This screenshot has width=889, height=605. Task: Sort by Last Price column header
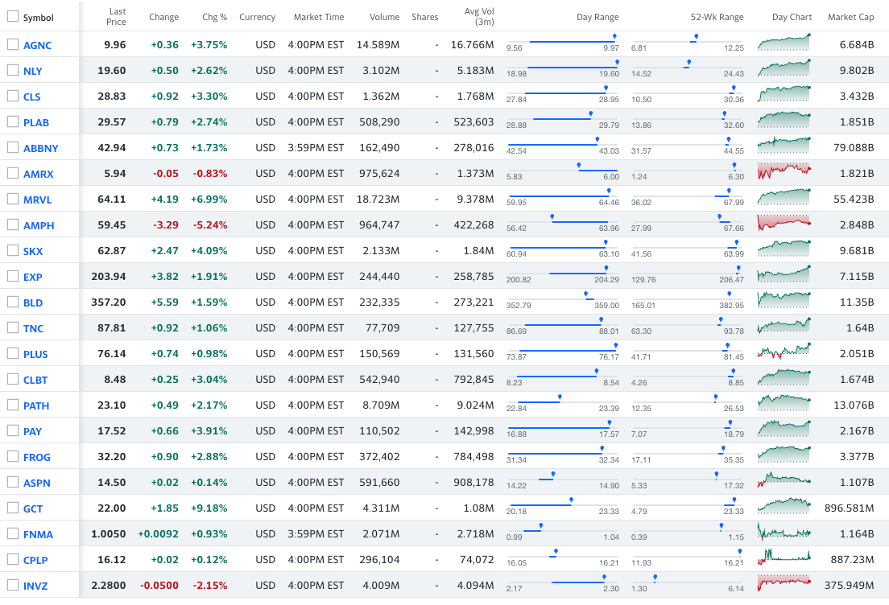[x=116, y=16]
